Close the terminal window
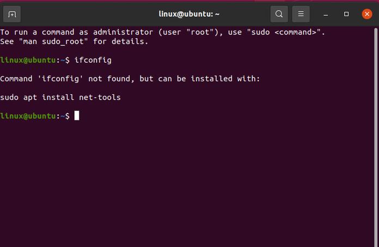Screen dimensions: 379x247 coord(367,14)
